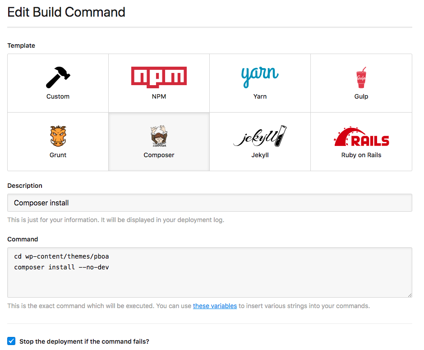This screenshot has height=350, width=424.
Task: Select the Composer conductor icon
Action: tap(159, 136)
